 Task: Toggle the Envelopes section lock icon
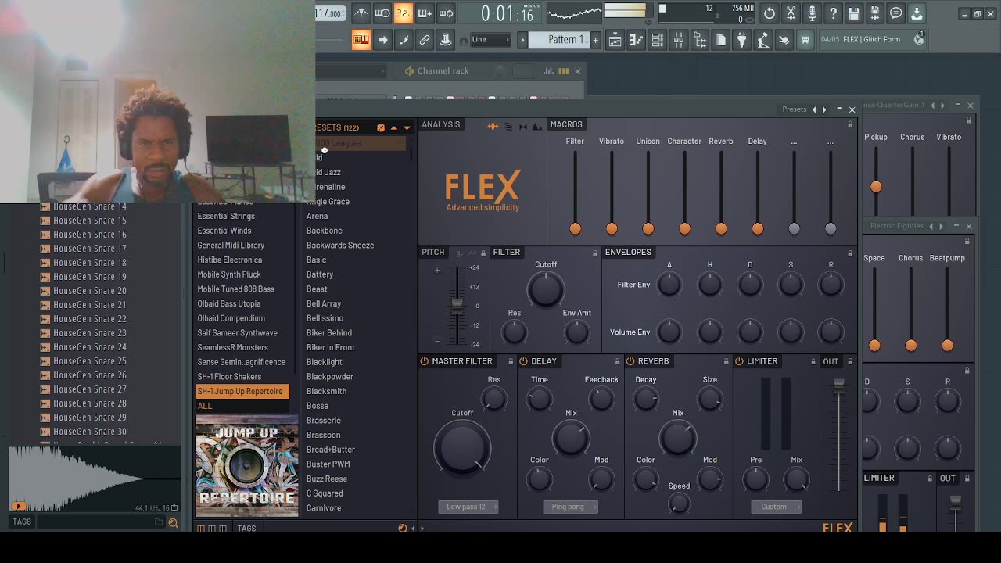coord(850,253)
